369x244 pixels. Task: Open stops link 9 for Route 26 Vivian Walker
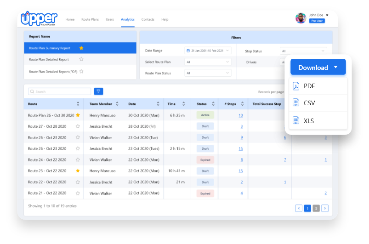(241, 137)
